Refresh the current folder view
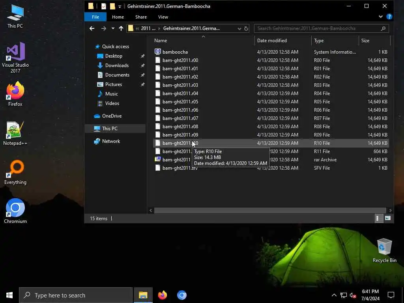This screenshot has width=404, height=303. tap(246, 28)
